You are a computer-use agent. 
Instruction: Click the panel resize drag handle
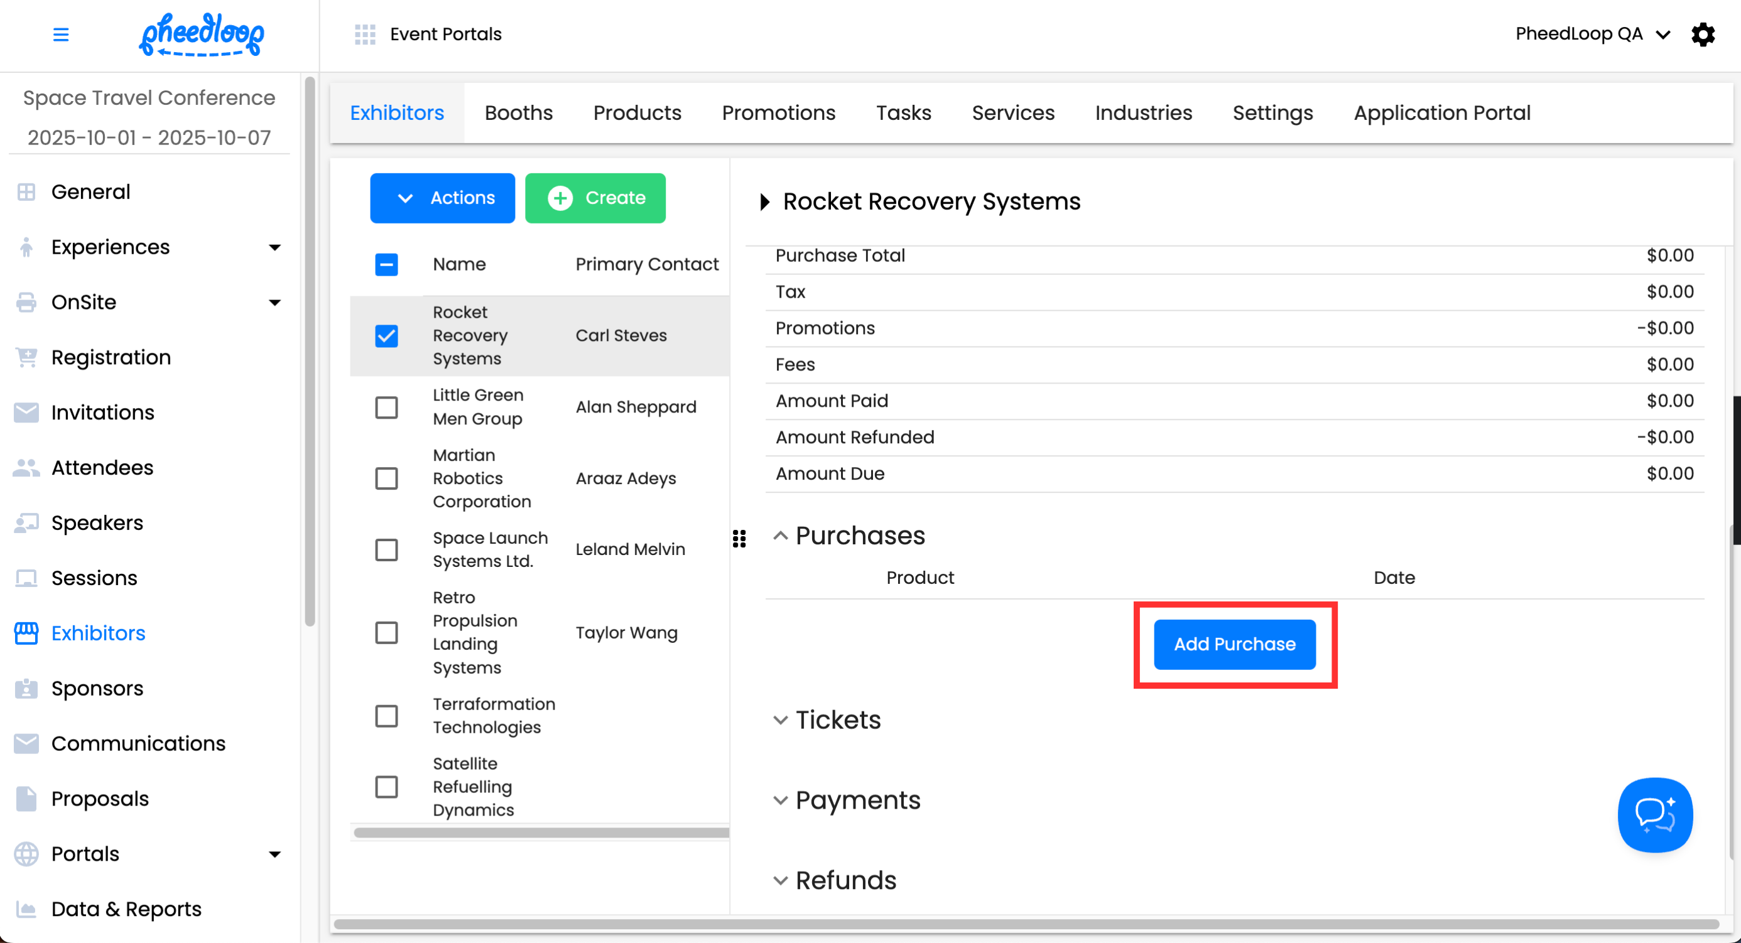pos(739,539)
